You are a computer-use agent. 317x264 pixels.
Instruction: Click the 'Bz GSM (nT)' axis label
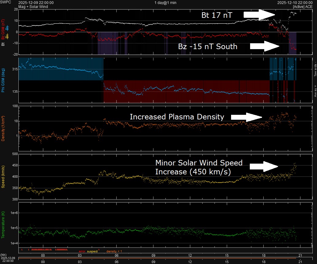[x=3, y=29]
